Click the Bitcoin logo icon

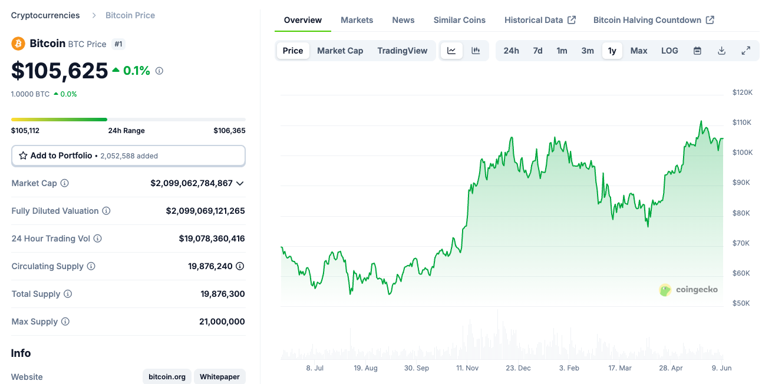(18, 44)
